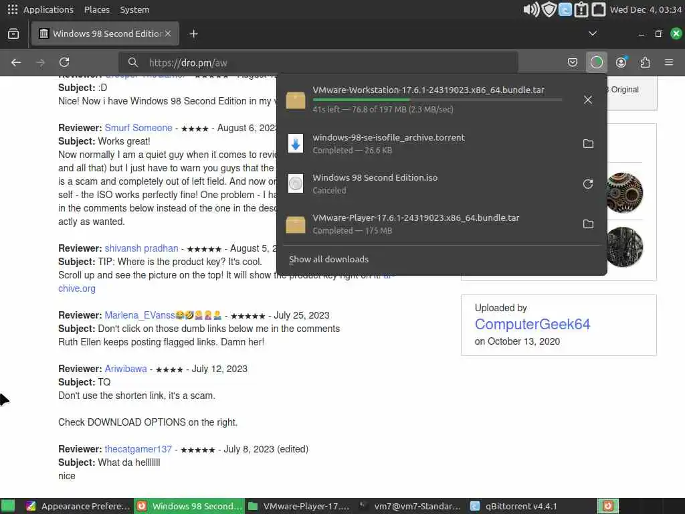Cancel the VMware-Workstation bundle download
This screenshot has height=514, width=685.
click(588, 100)
